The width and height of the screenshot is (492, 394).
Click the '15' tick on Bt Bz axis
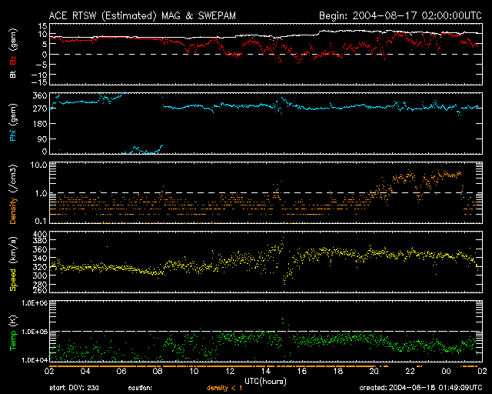[43, 25]
